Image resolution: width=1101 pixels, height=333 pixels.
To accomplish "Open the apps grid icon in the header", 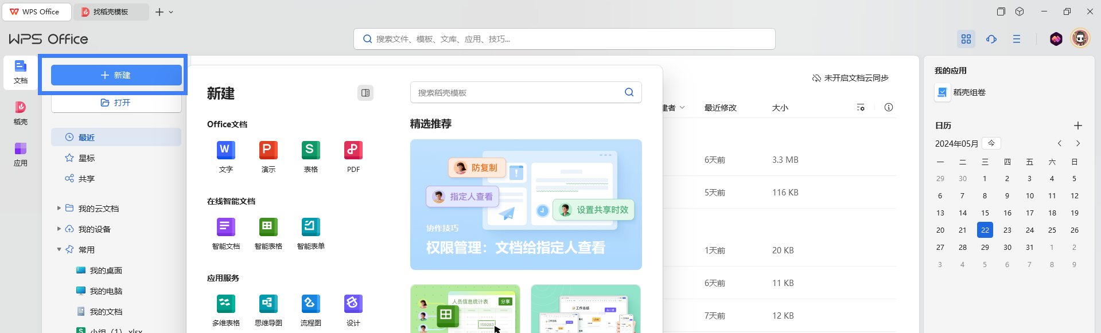I will [966, 39].
